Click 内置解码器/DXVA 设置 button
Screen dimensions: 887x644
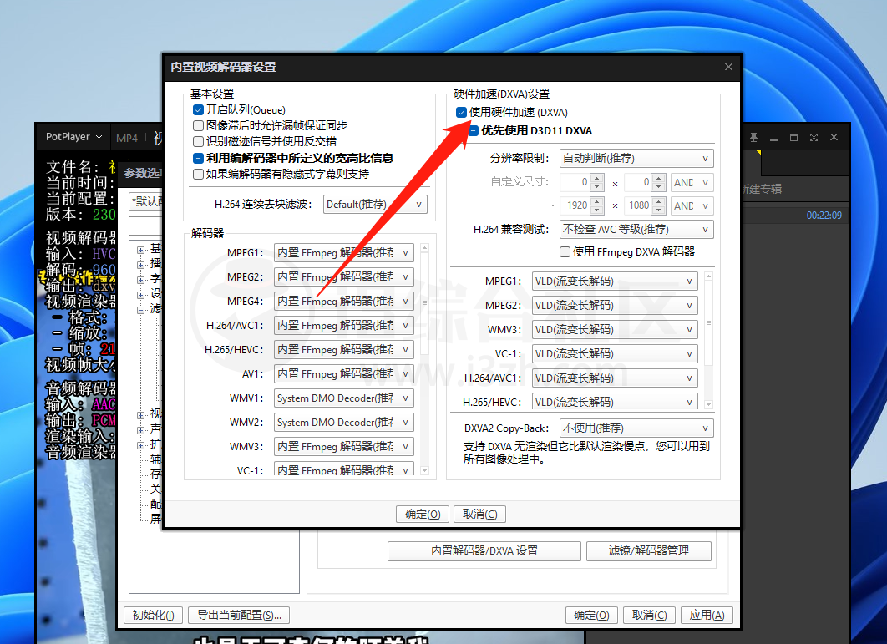click(484, 550)
